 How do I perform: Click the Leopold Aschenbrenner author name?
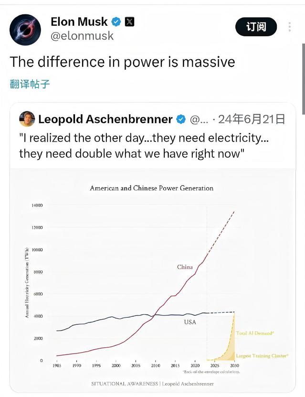105,119
